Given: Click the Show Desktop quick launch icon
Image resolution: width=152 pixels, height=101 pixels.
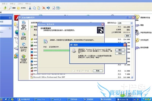Looking at the screenshot, I should coord(6,99).
